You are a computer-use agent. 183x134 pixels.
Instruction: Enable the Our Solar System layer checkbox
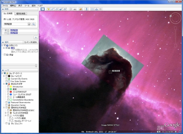point(6,81)
